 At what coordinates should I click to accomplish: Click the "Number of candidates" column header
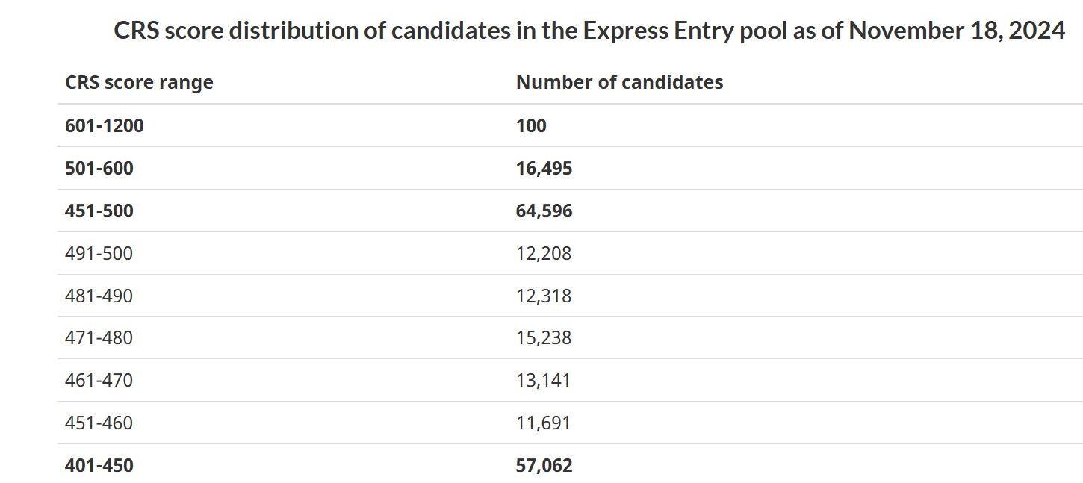click(619, 82)
